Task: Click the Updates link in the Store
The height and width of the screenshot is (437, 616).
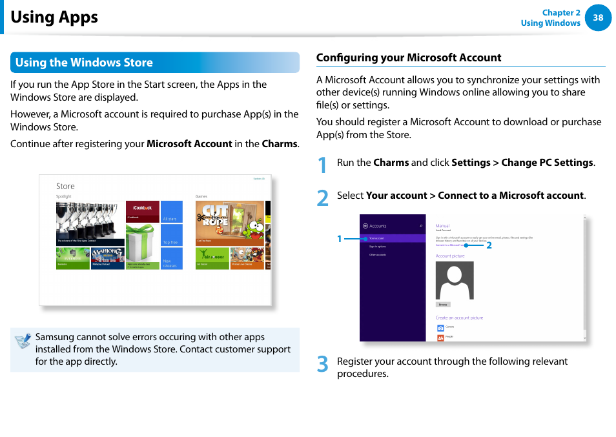Action: [259, 179]
